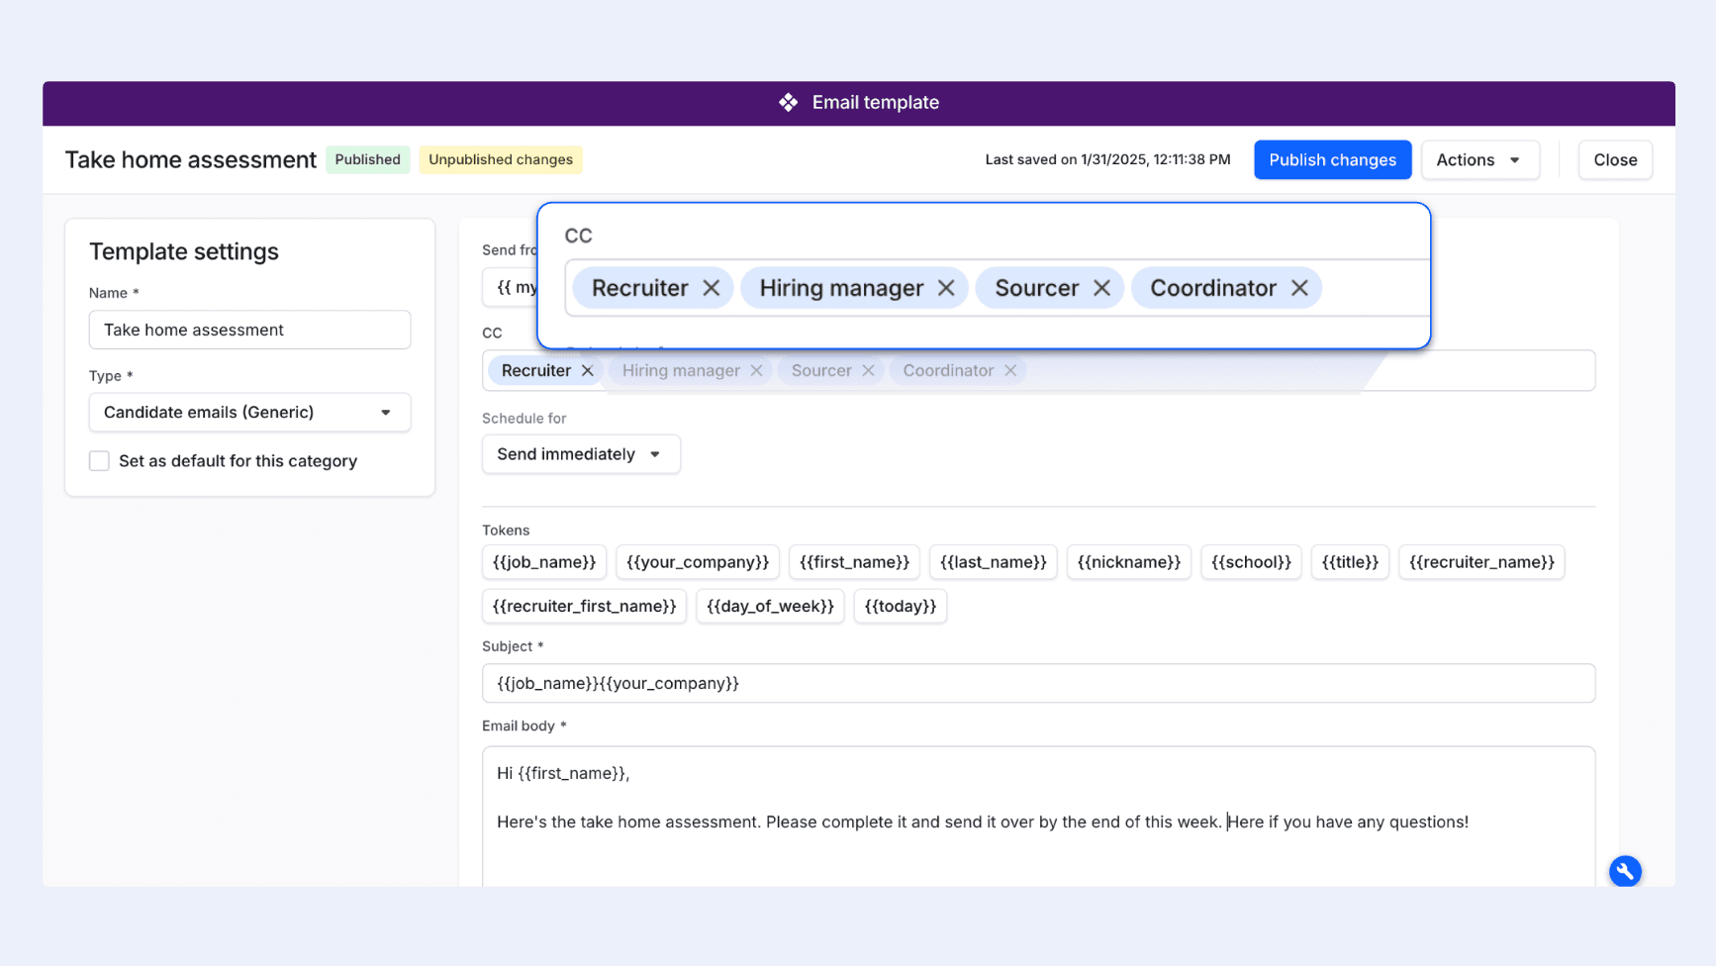Insert the {{today}} token
The width and height of the screenshot is (1716, 966).
tap(900, 606)
